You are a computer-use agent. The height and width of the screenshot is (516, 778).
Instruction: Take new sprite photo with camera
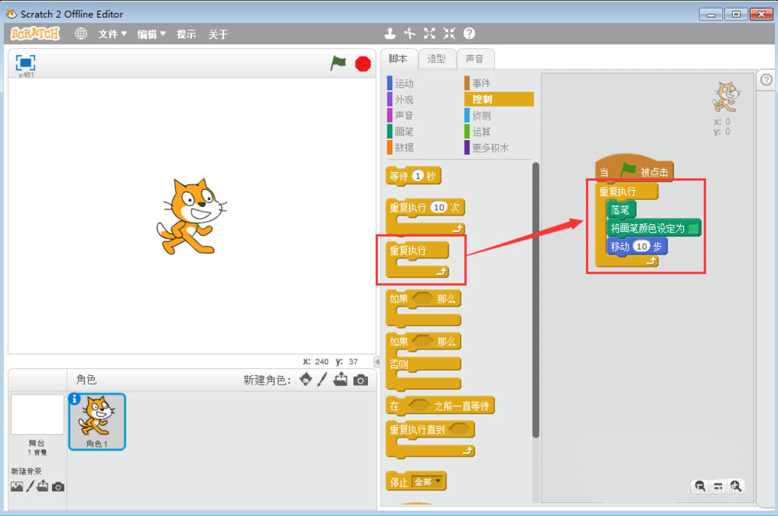pyautogui.click(x=361, y=380)
